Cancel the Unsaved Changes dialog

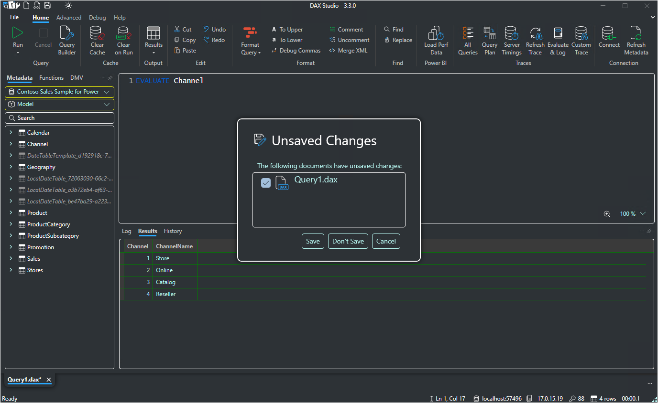point(386,241)
